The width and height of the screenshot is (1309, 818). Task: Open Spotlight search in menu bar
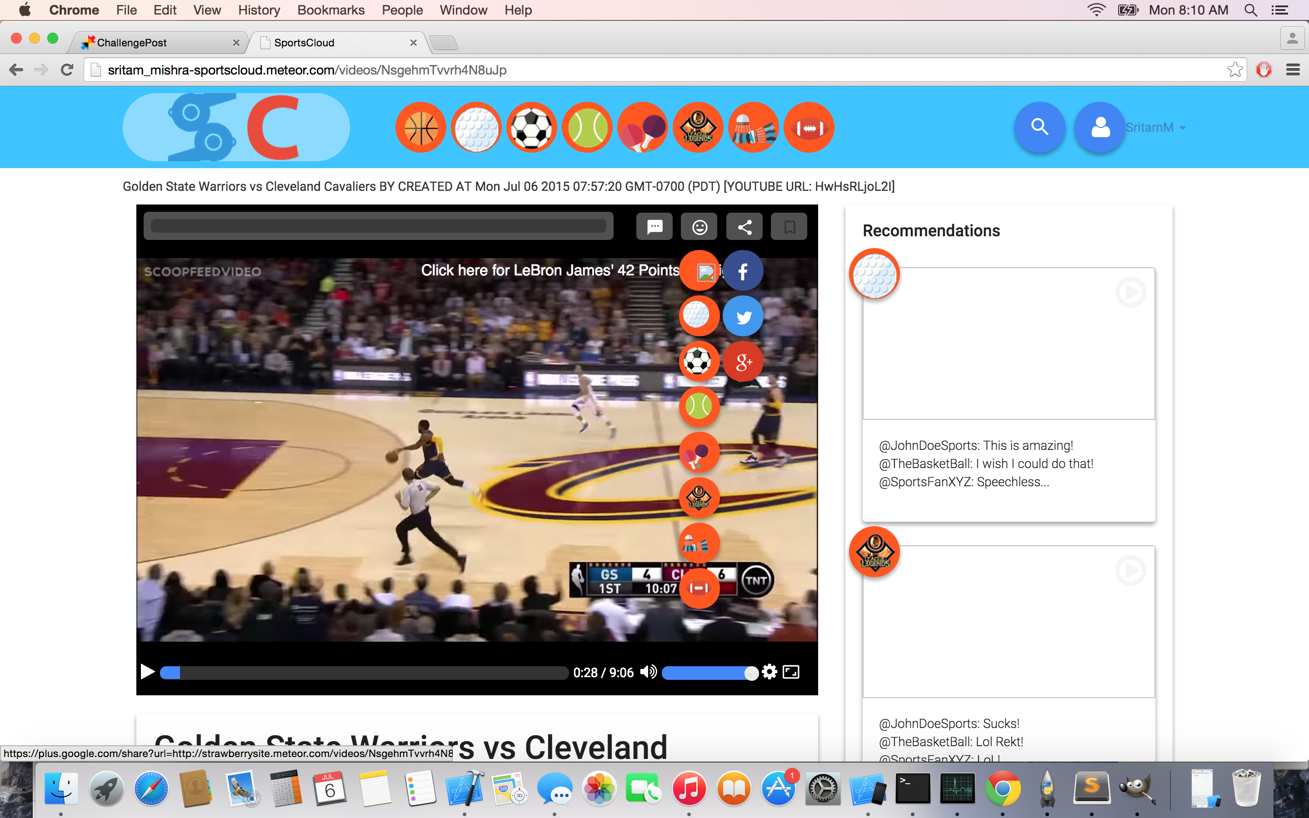pyautogui.click(x=1250, y=10)
